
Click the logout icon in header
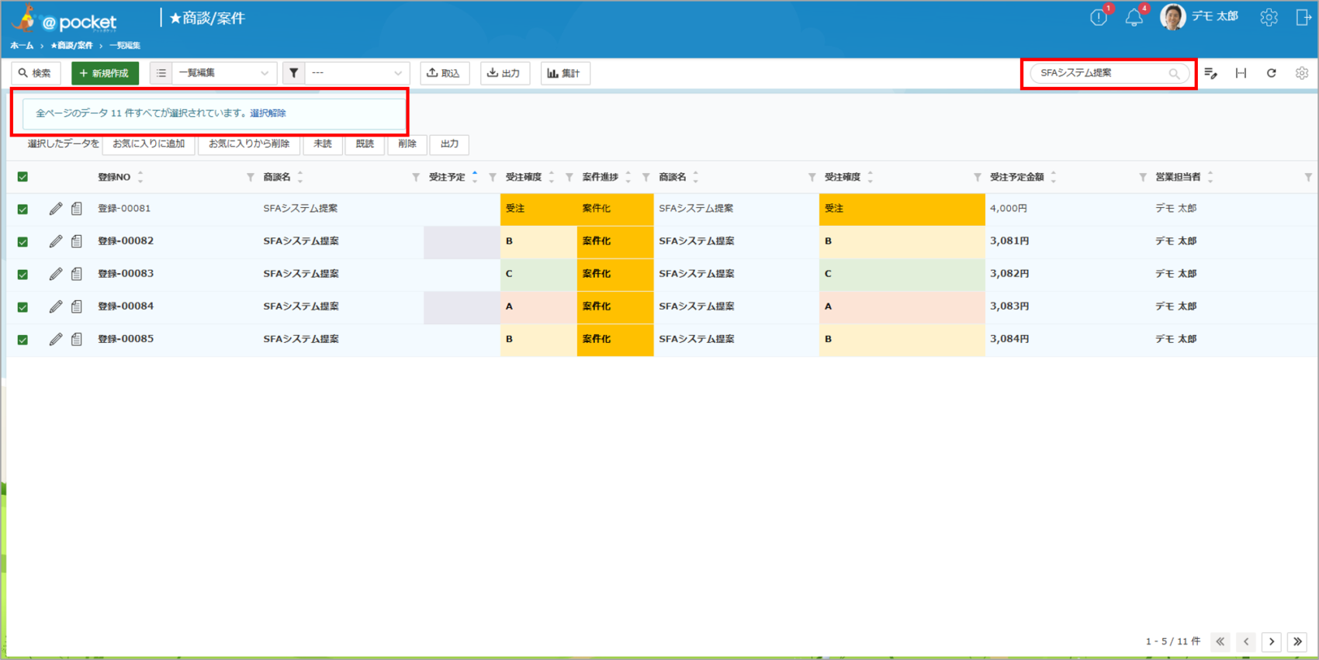click(x=1303, y=17)
